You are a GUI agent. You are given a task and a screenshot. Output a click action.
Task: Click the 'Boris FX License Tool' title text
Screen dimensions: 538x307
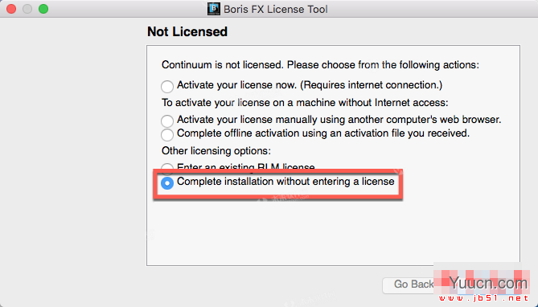click(276, 10)
